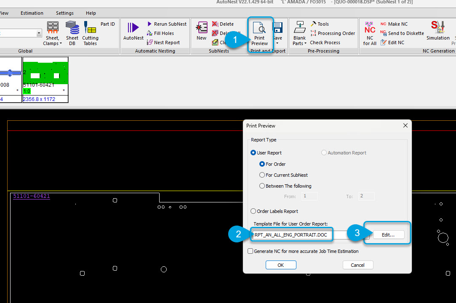Image resolution: width=456 pixels, height=303 pixels.
Task: Open Edit NC editor
Action: [x=392, y=43]
